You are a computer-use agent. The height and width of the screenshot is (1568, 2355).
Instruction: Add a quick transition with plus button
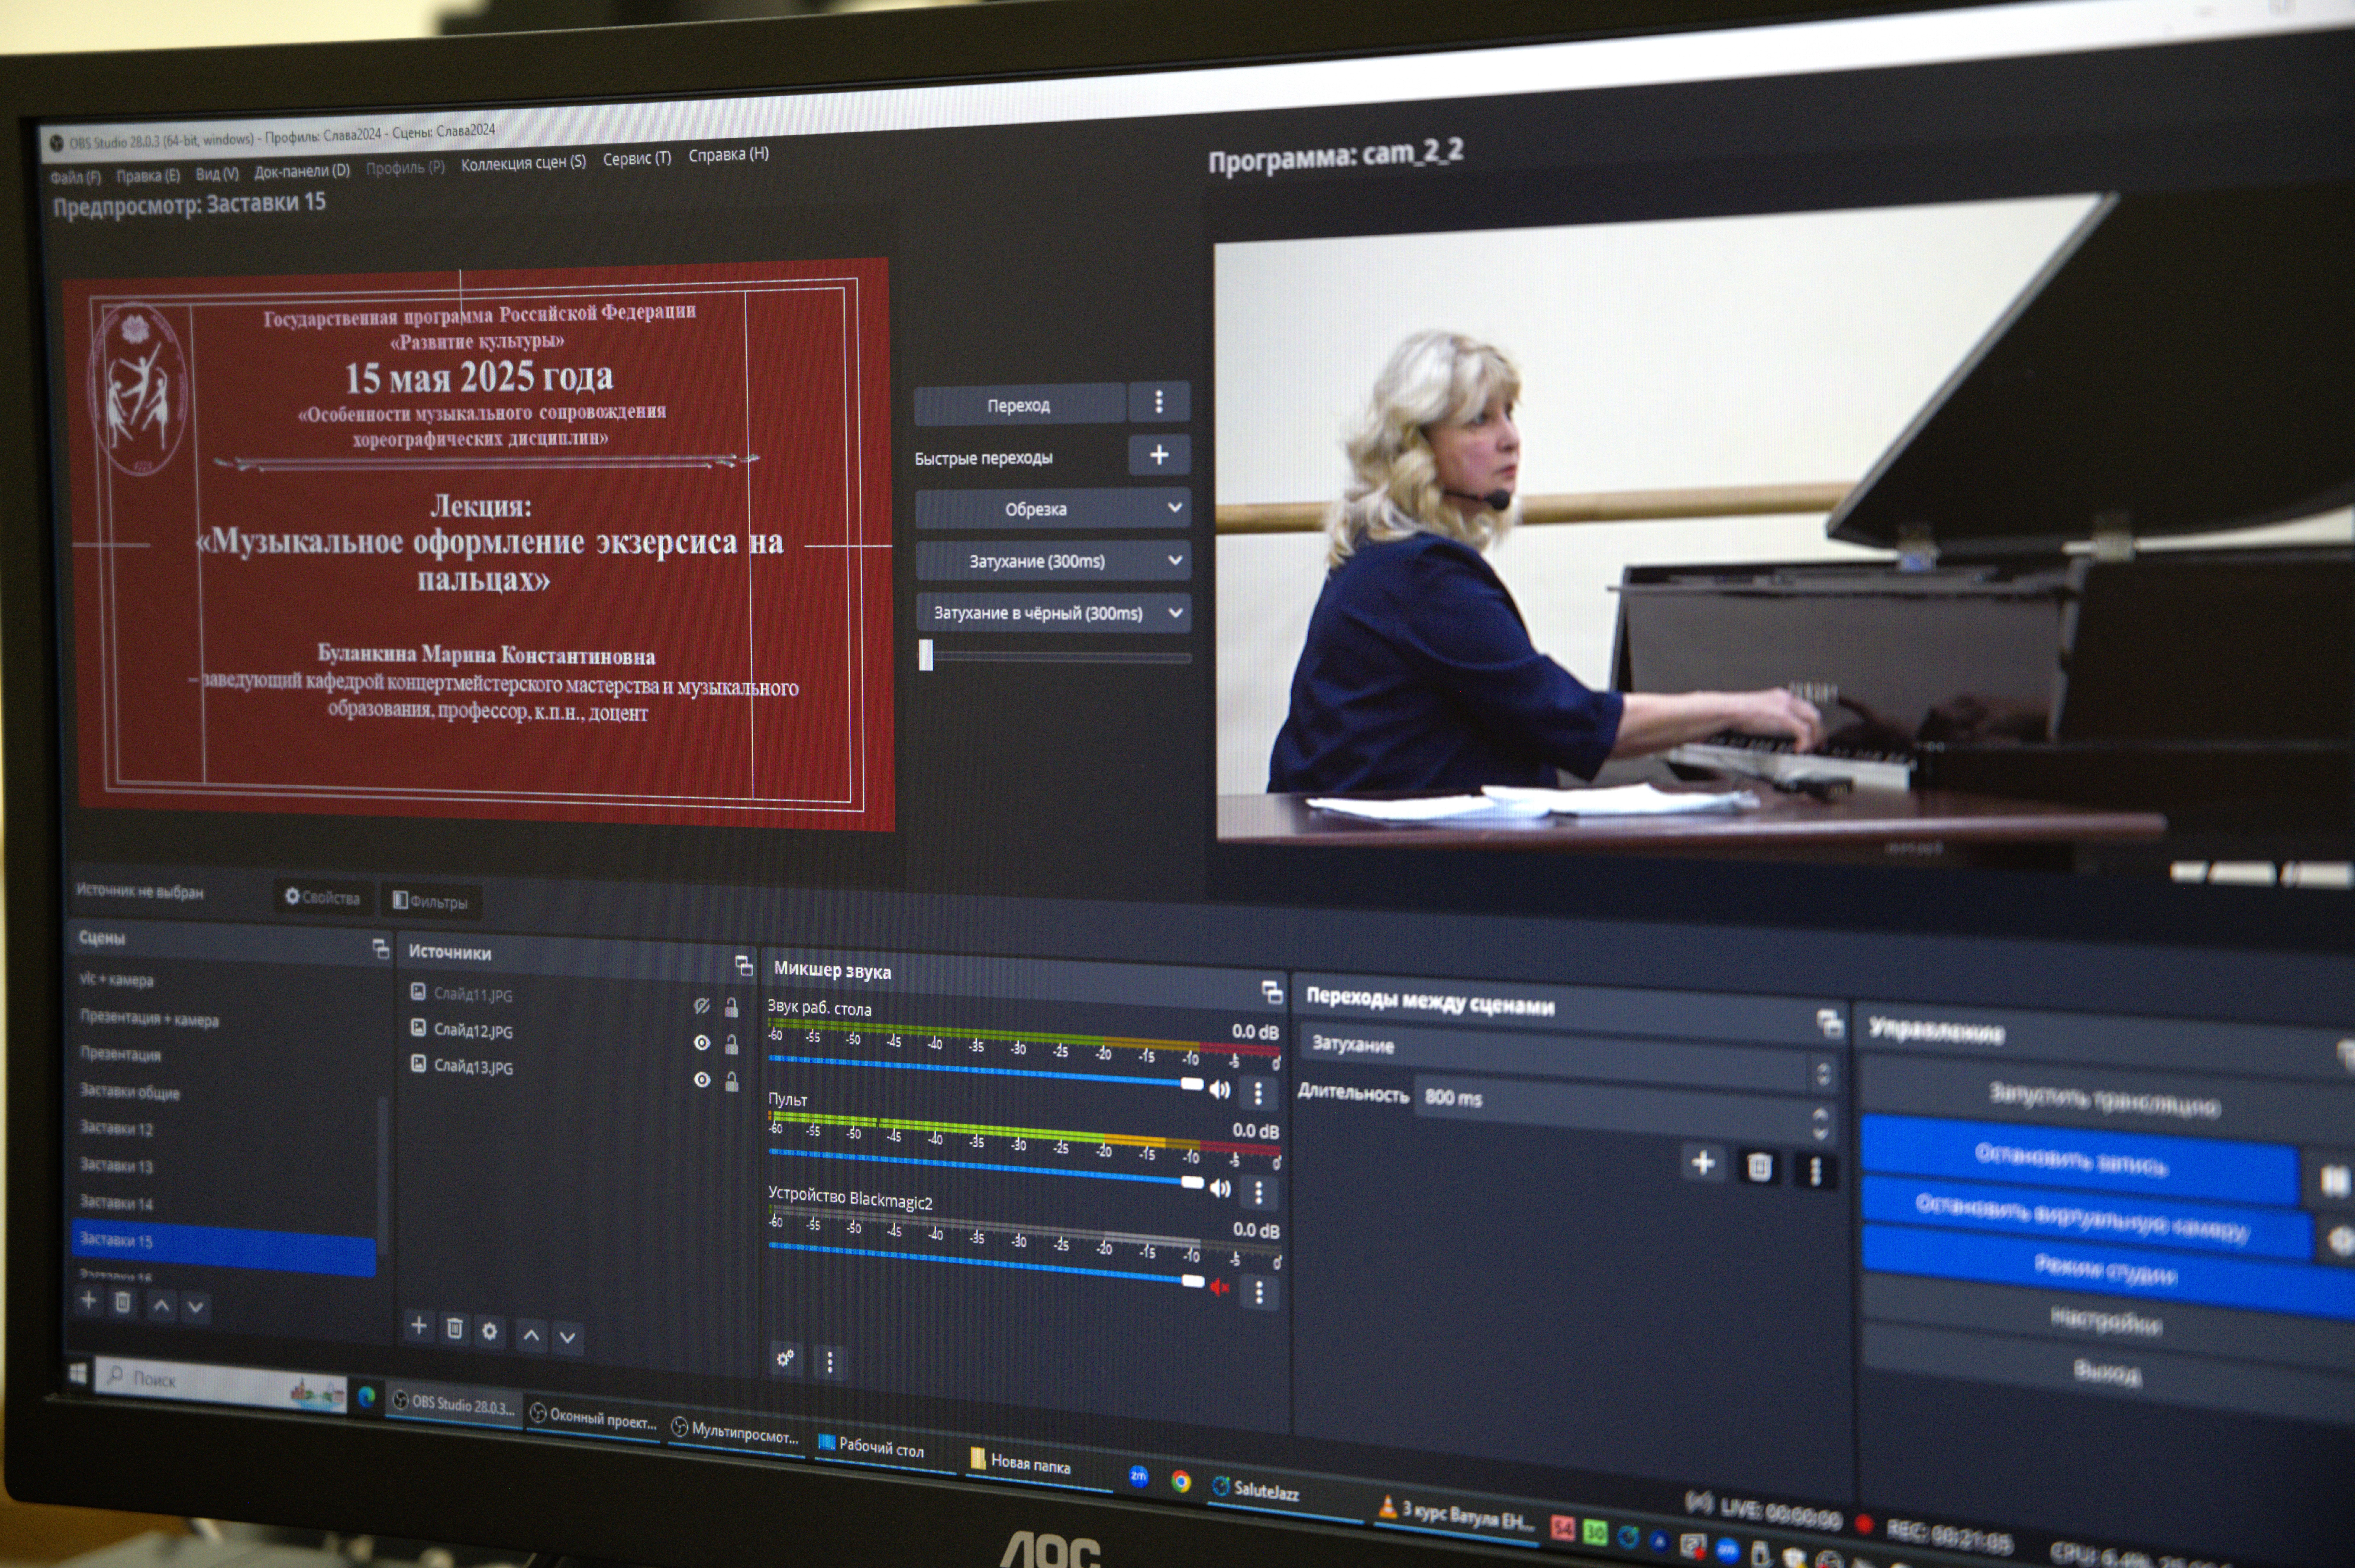click(1159, 455)
